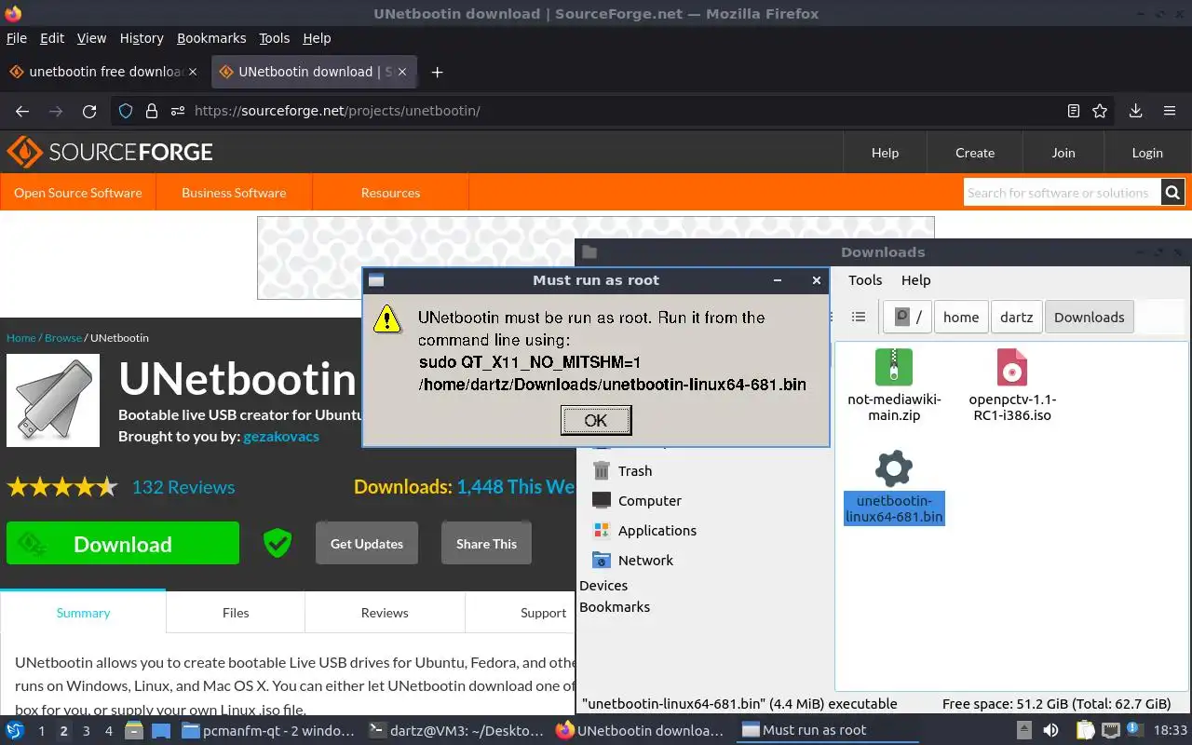Bookmark this page with the star icon
The image size is (1192, 745).
coord(1100,111)
